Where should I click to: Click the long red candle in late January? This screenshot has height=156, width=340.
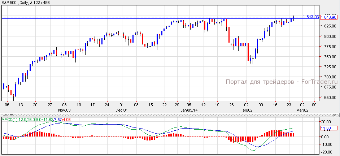229,34
